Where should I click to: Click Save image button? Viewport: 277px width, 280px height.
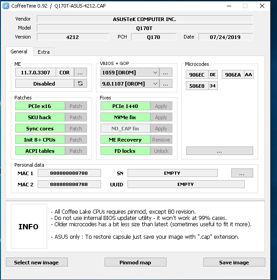tap(234, 262)
